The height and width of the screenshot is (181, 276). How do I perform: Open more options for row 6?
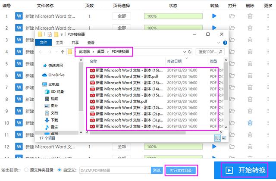coord(268,75)
